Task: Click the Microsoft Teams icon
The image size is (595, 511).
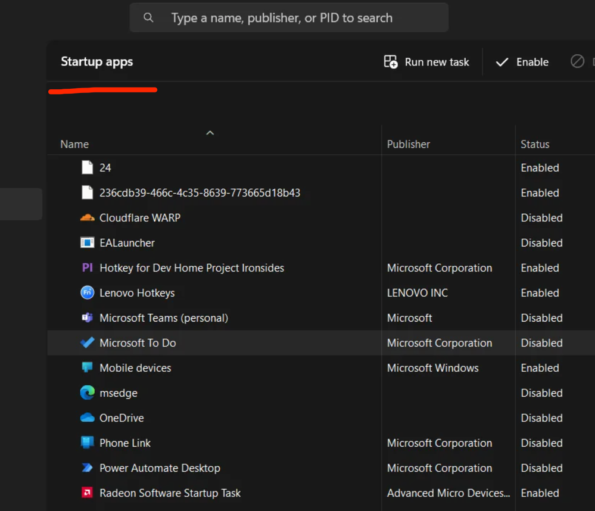Action: (x=87, y=317)
